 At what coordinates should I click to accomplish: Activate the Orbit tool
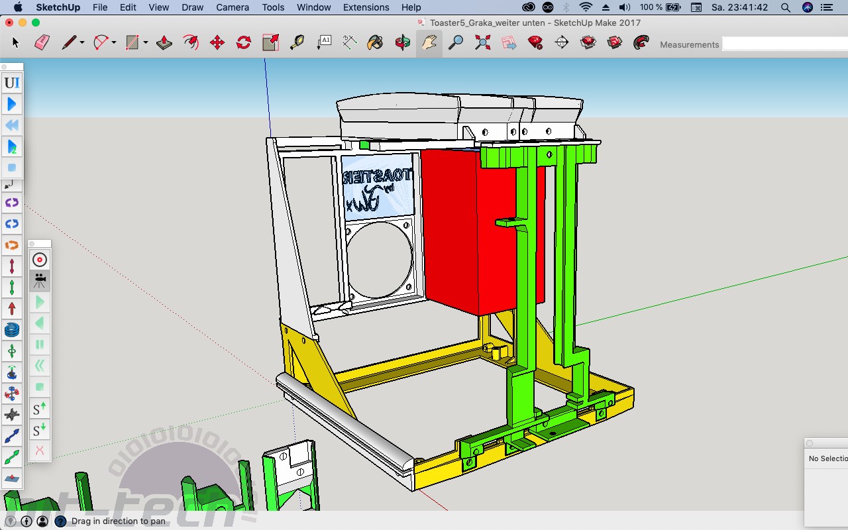coord(403,43)
